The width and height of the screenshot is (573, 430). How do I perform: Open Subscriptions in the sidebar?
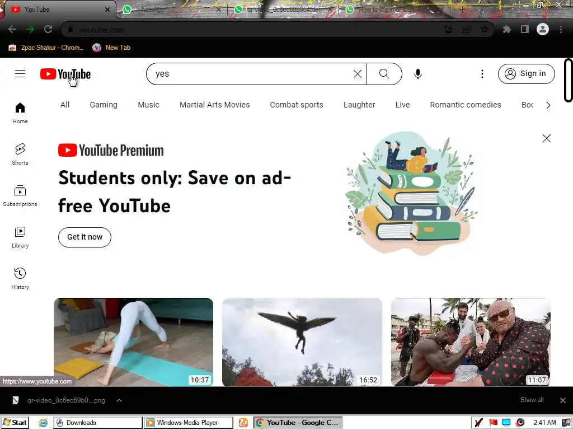[x=20, y=195]
